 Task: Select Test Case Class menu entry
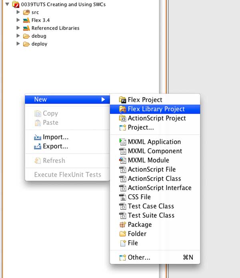155,206
